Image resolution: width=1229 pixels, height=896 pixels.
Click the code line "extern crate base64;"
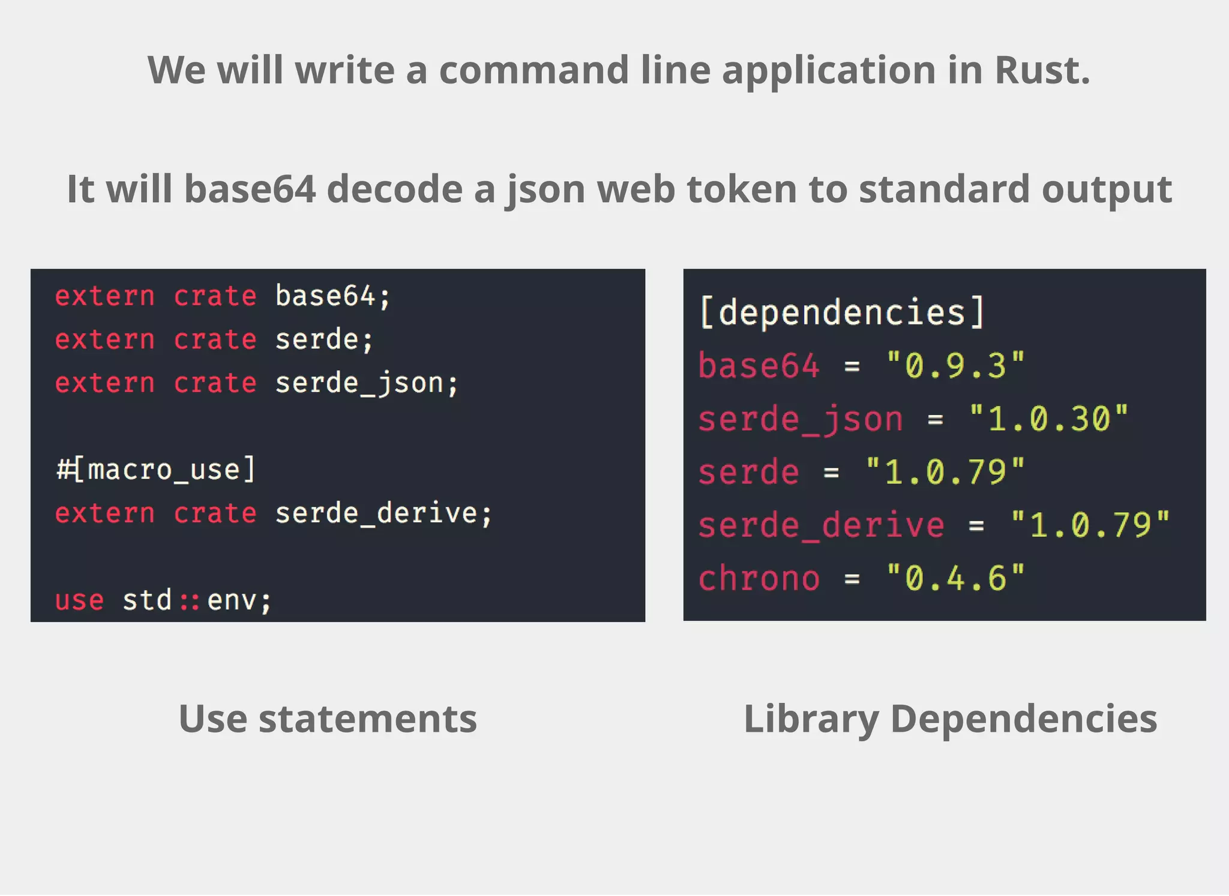click(223, 296)
